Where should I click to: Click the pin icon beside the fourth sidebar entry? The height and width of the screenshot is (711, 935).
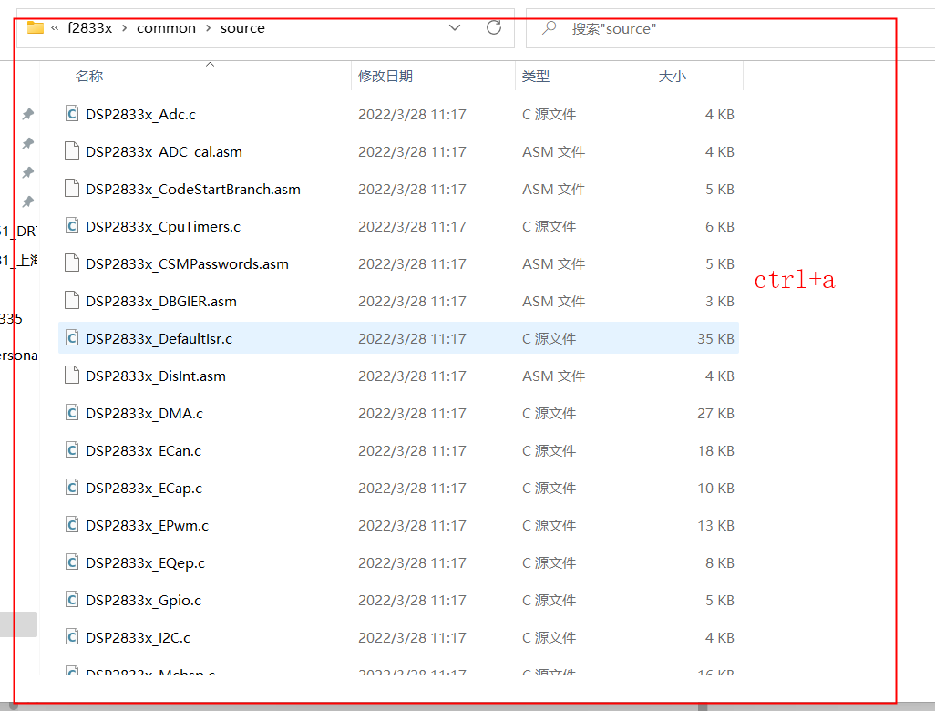[28, 201]
